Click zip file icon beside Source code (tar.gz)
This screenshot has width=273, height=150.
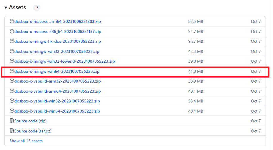coord(12,131)
